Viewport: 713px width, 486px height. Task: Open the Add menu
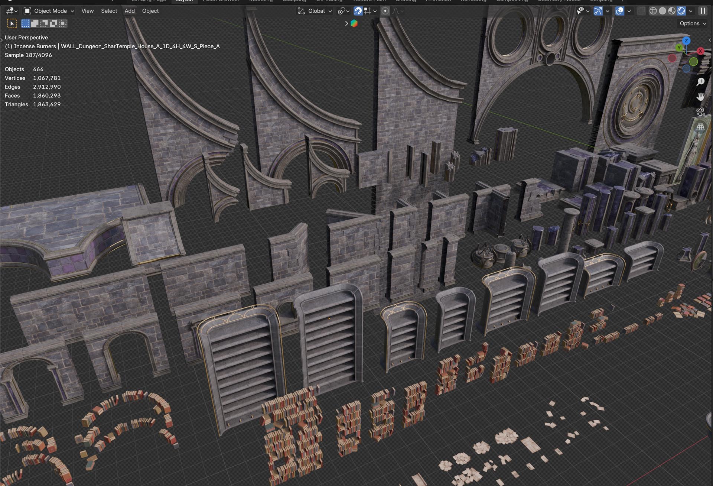[130, 11]
